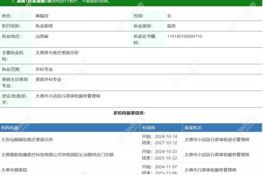Select end date 2027-10-12
263x175 pixels.
point(166,143)
